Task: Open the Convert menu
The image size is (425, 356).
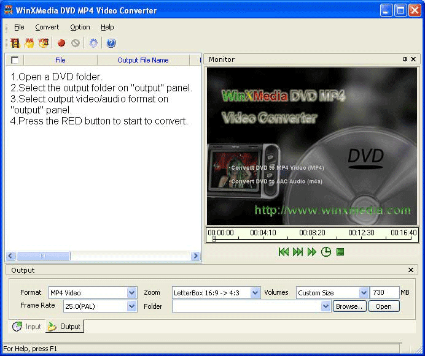Action: coord(47,27)
